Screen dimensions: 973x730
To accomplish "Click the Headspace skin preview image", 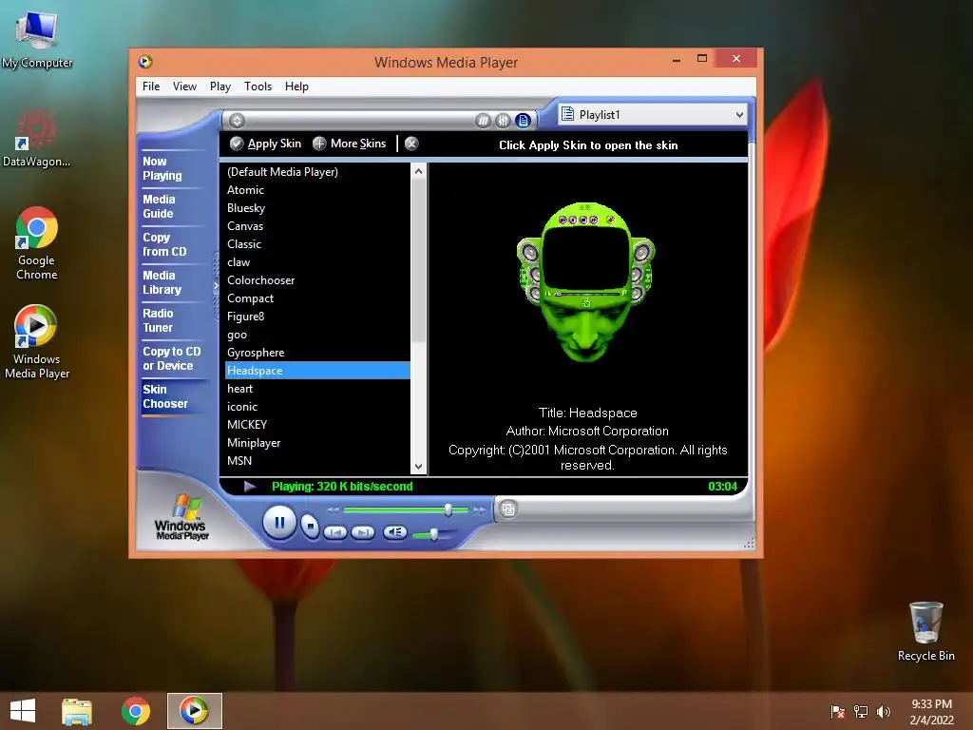I will pyautogui.click(x=585, y=281).
